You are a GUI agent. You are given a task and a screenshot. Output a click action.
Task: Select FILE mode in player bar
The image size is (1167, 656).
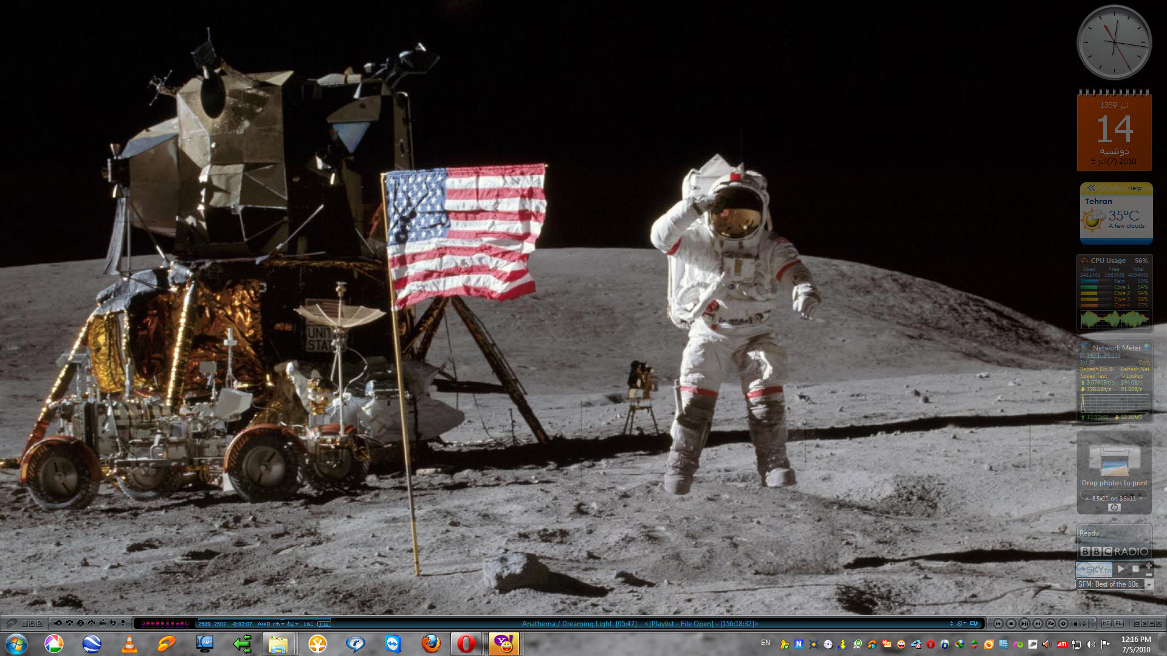pos(324,624)
